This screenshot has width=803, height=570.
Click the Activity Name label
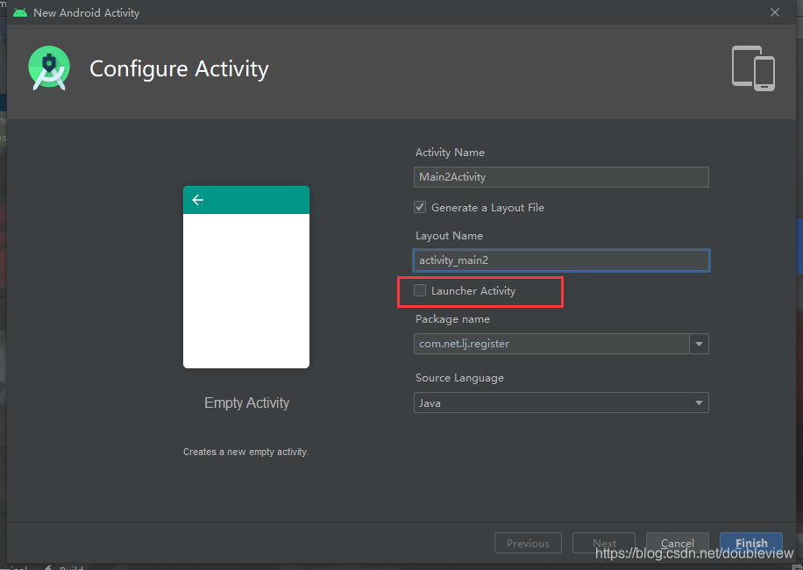pos(450,153)
